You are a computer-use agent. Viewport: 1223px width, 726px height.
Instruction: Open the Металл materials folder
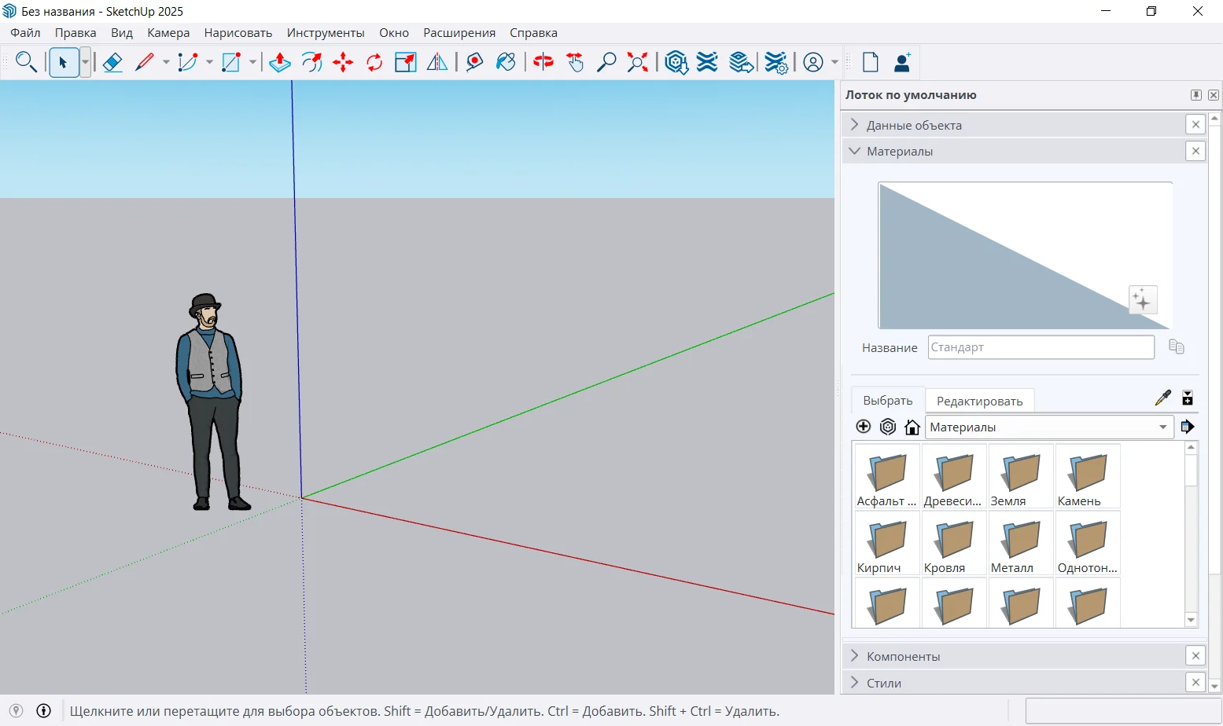click(x=1020, y=543)
